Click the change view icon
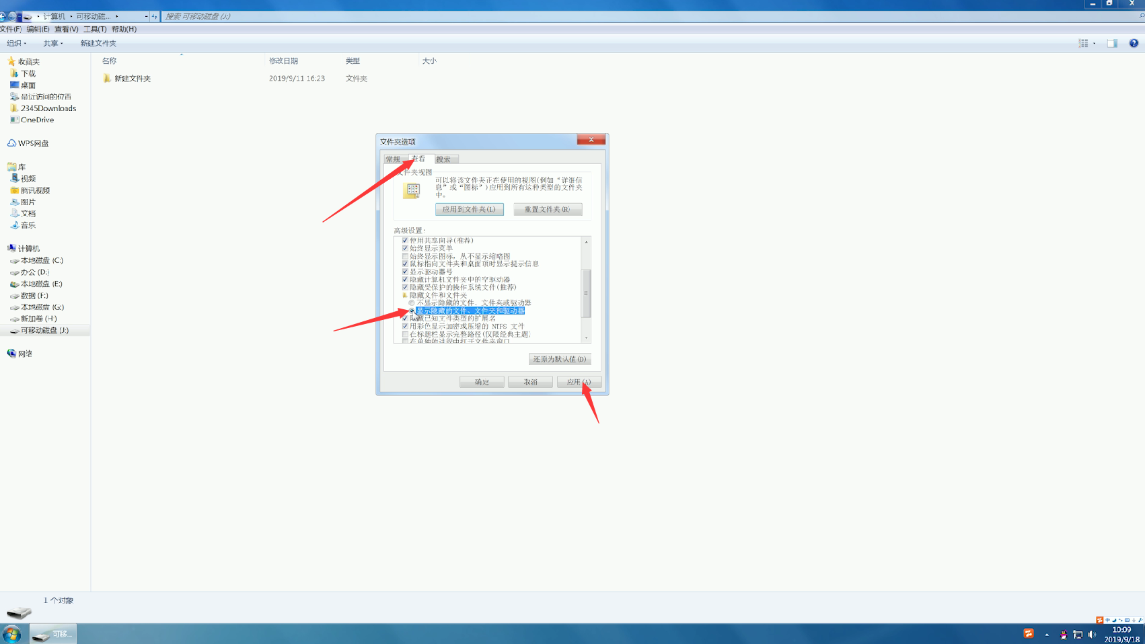This screenshot has height=644, width=1145. point(1083,43)
